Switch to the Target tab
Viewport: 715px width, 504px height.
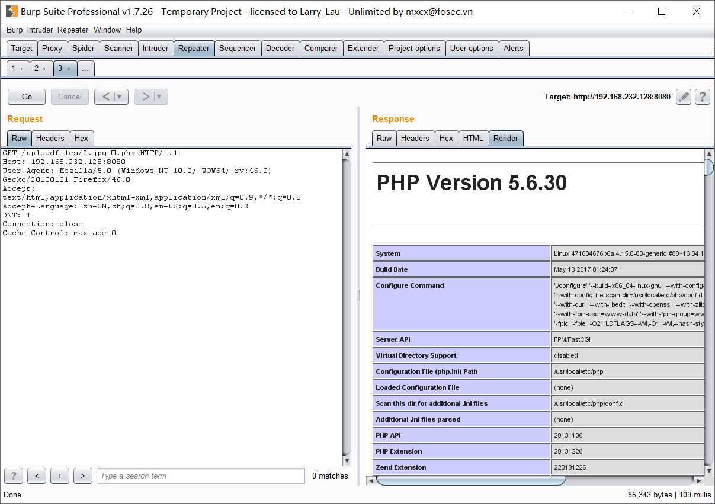point(22,48)
